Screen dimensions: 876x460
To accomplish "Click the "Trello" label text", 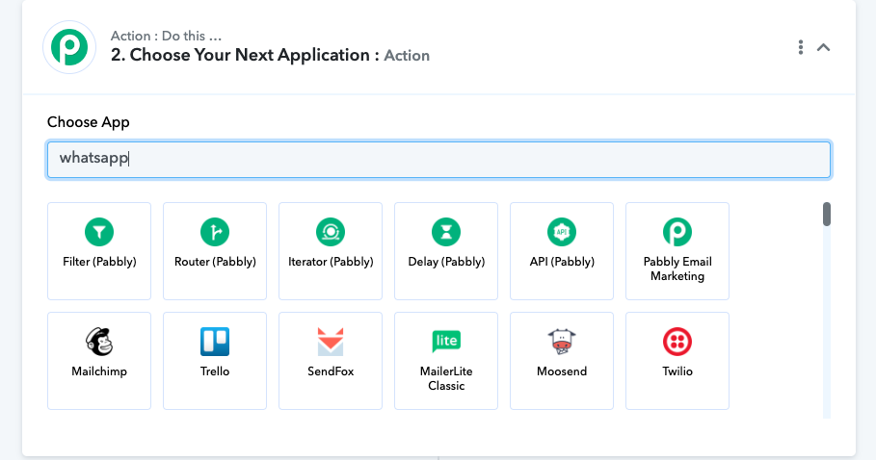I will [215, 371].
